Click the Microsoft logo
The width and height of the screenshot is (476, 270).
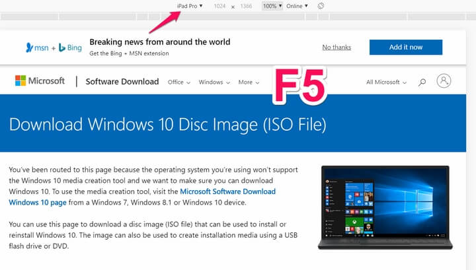(x=40, y=81)
